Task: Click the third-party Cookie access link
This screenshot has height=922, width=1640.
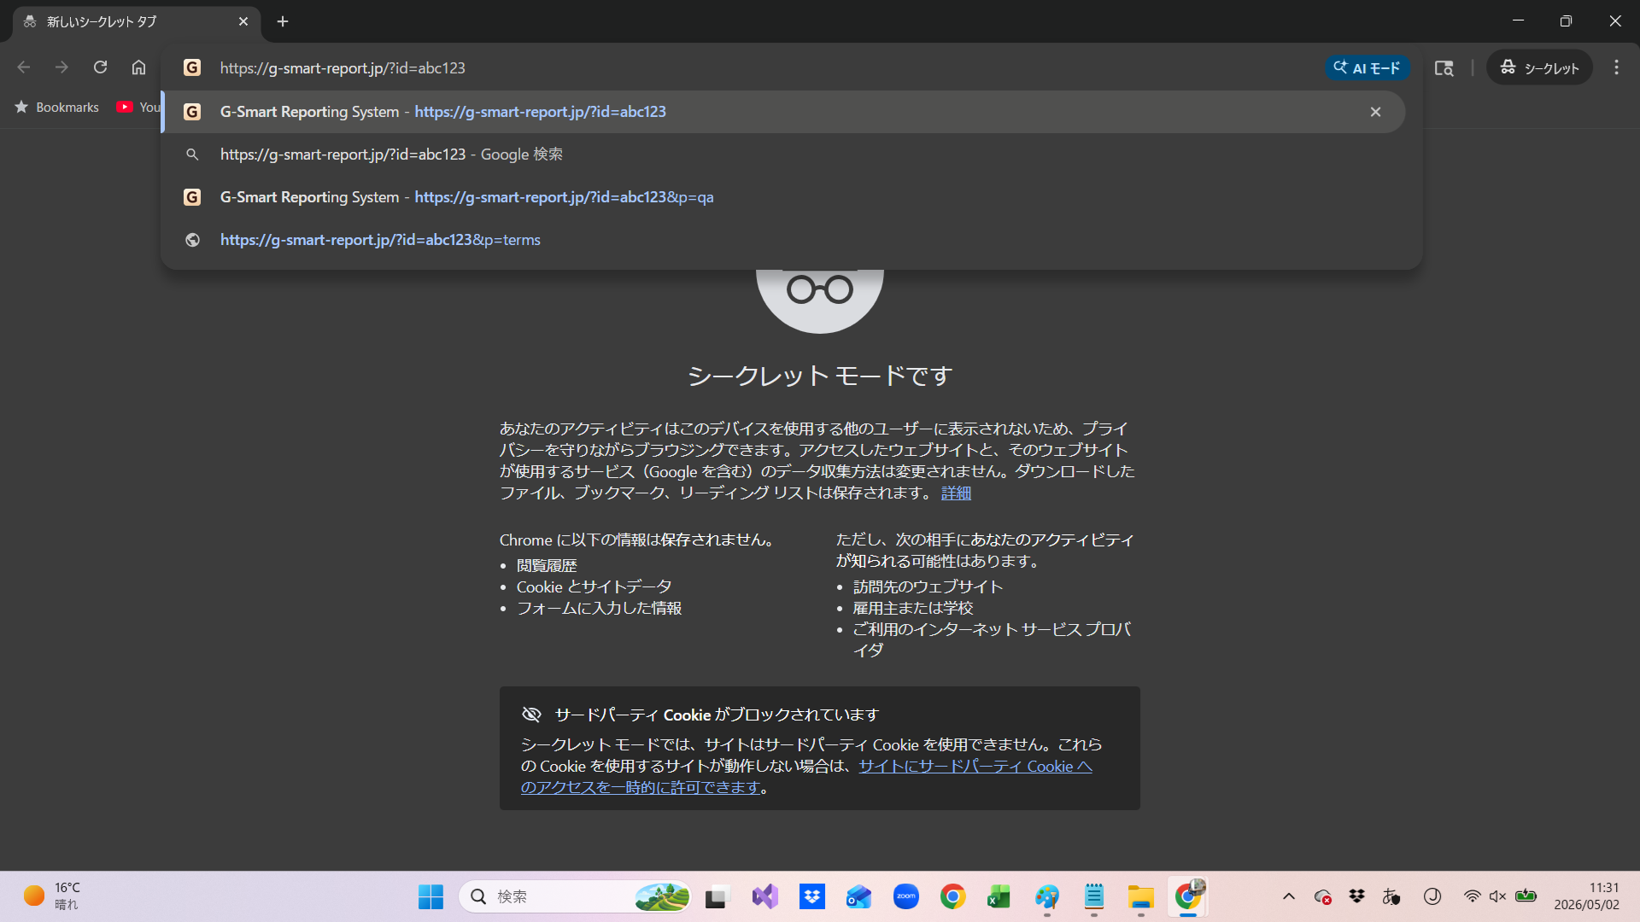Action: [806, 777]
